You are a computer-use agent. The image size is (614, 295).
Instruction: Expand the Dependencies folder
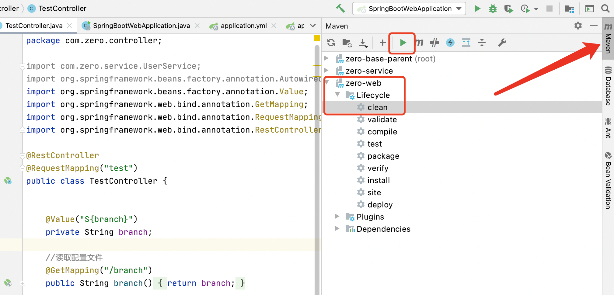pos(337,228)
